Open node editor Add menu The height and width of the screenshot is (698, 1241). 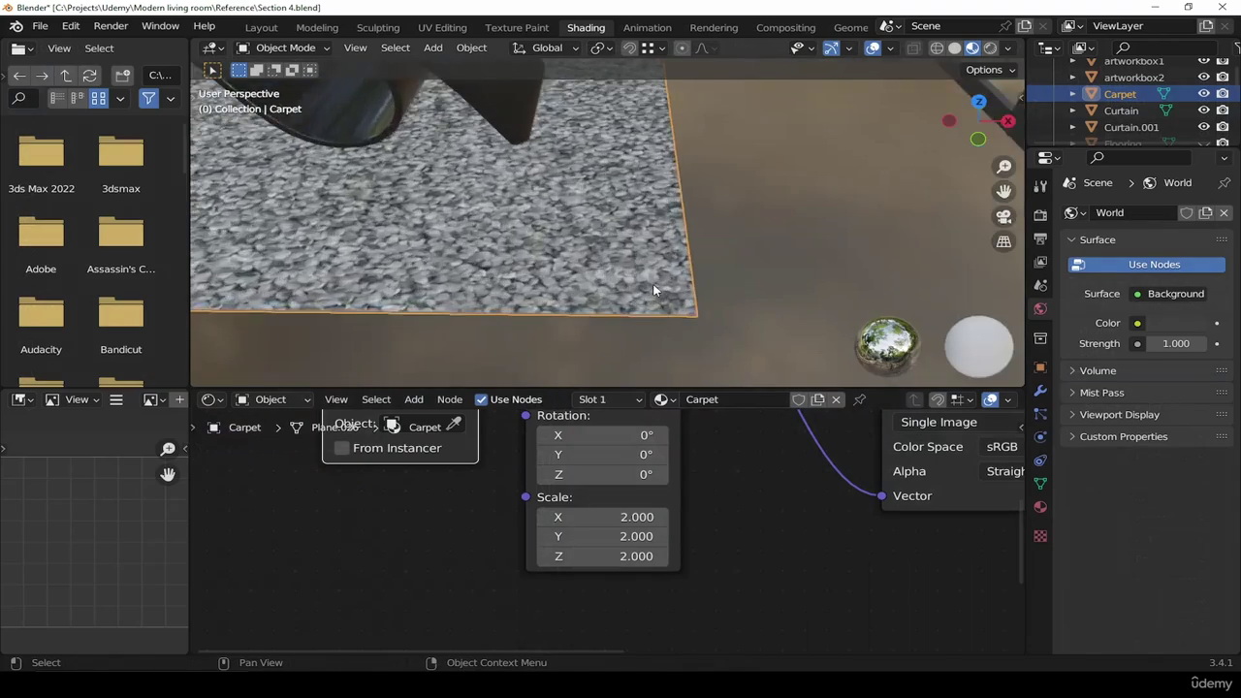click(x=413, y=399)
